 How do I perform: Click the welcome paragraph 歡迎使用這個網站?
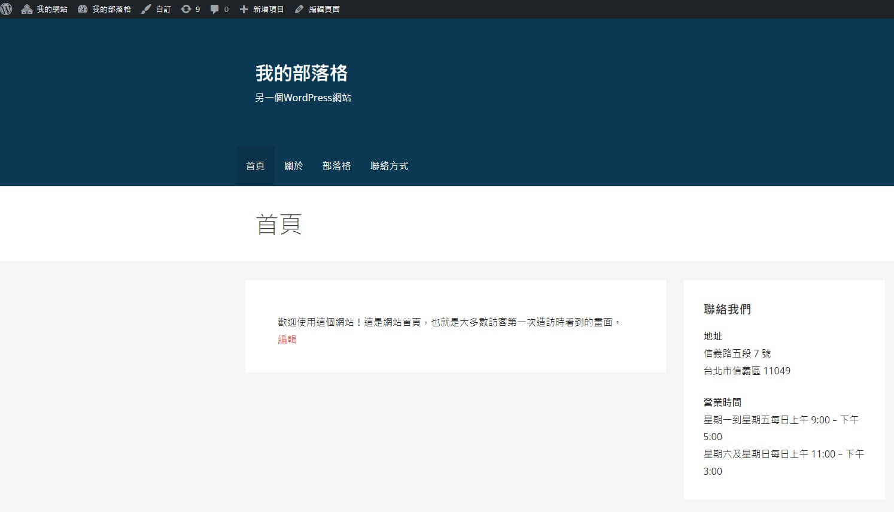[449, 322]
